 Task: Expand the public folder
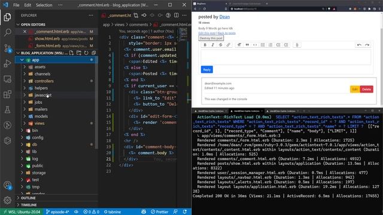tap(22, 166)
